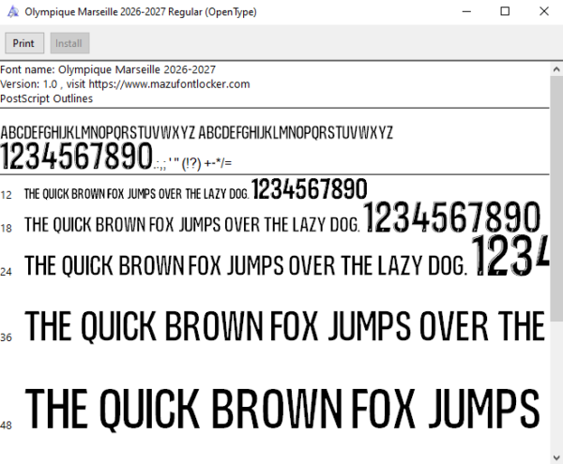This screenshot has width=563, height=464.
Task: Click the 'Font name: Olympique Marseille 2026-2027' line
Action: [108, 69]
